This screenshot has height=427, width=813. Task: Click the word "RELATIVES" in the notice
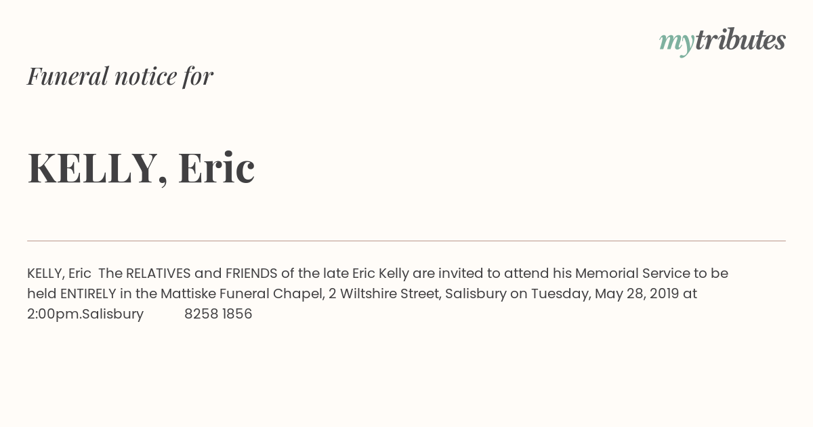point(159,273)
